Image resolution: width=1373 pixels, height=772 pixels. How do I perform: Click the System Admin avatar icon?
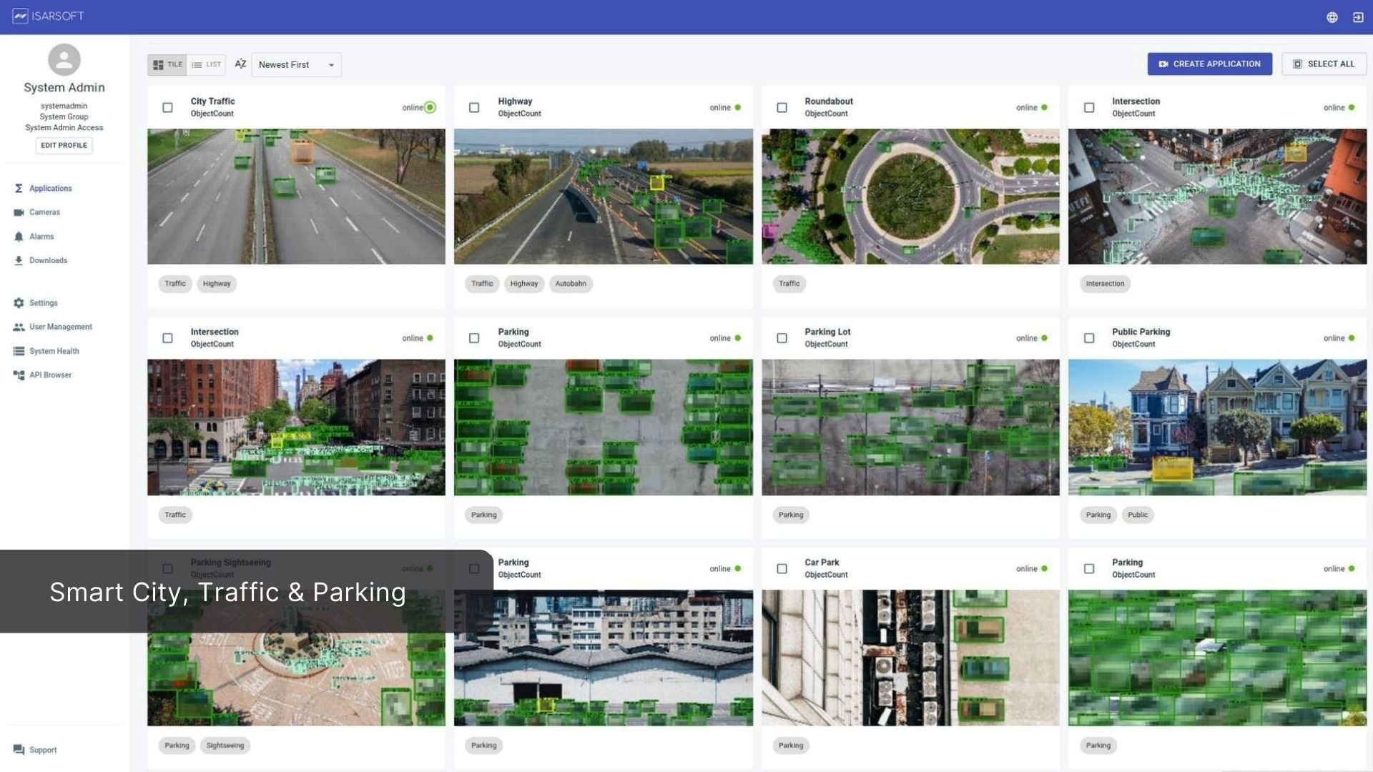64,59
